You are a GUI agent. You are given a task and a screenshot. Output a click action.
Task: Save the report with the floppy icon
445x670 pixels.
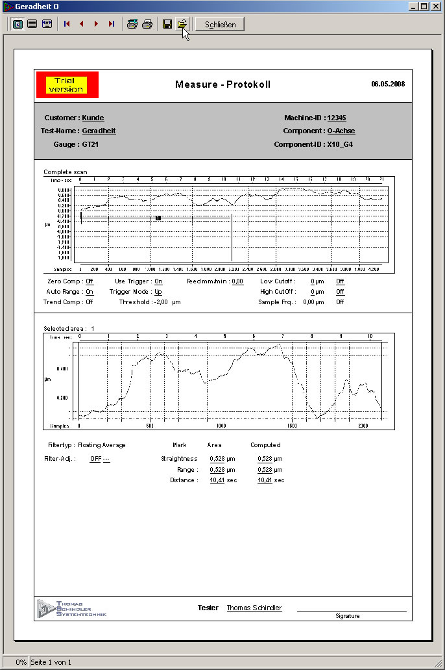coord(167,24)
